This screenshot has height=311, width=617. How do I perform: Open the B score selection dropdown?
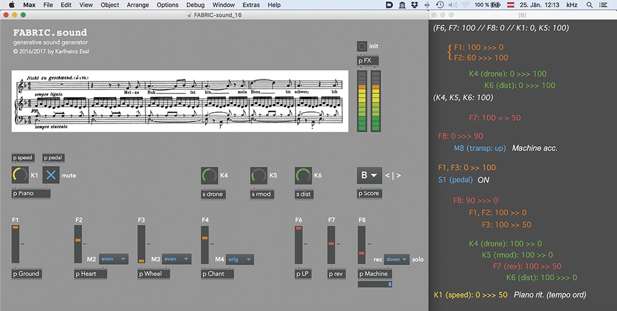tap(369, 175)
